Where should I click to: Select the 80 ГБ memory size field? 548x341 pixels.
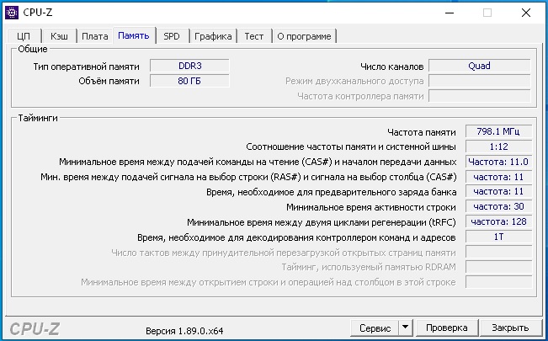pos(189,81)
